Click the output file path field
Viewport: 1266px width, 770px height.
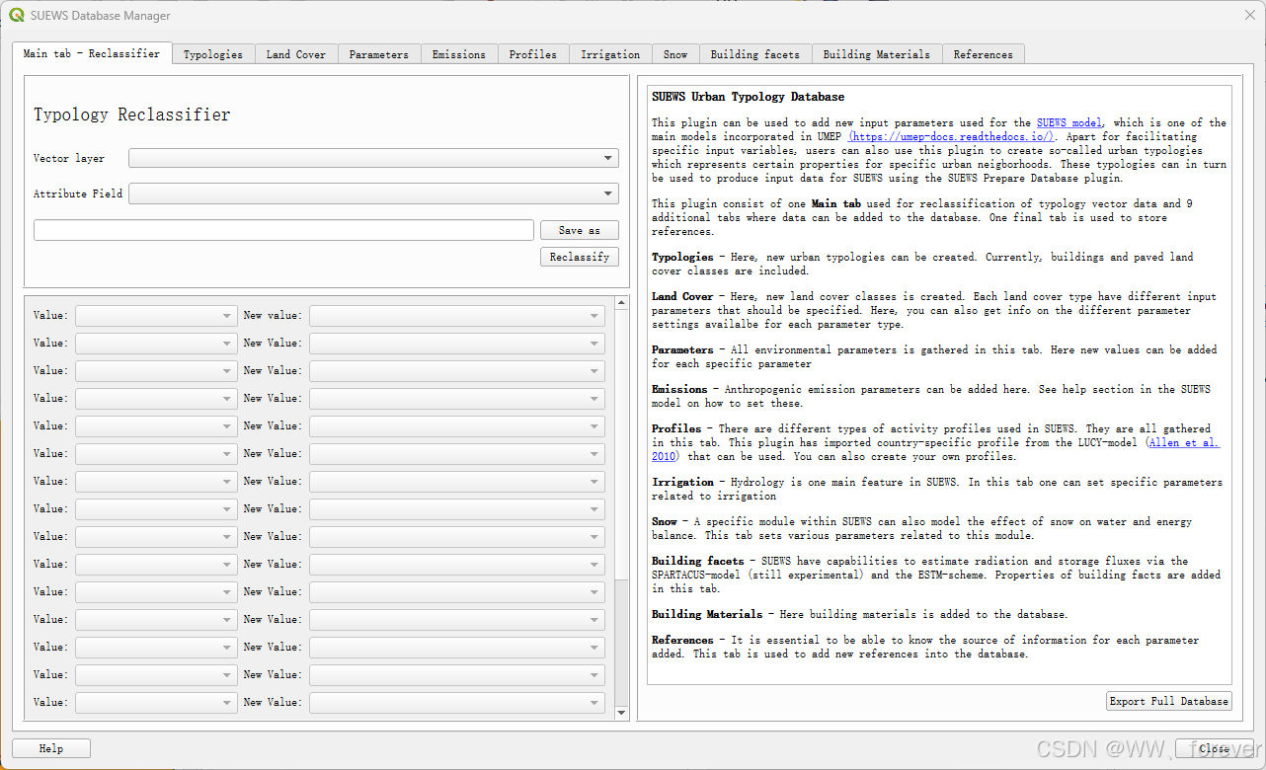click(x=283, y=230)
